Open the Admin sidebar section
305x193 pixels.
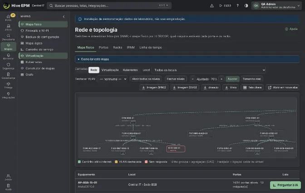(x=8, y=177)
